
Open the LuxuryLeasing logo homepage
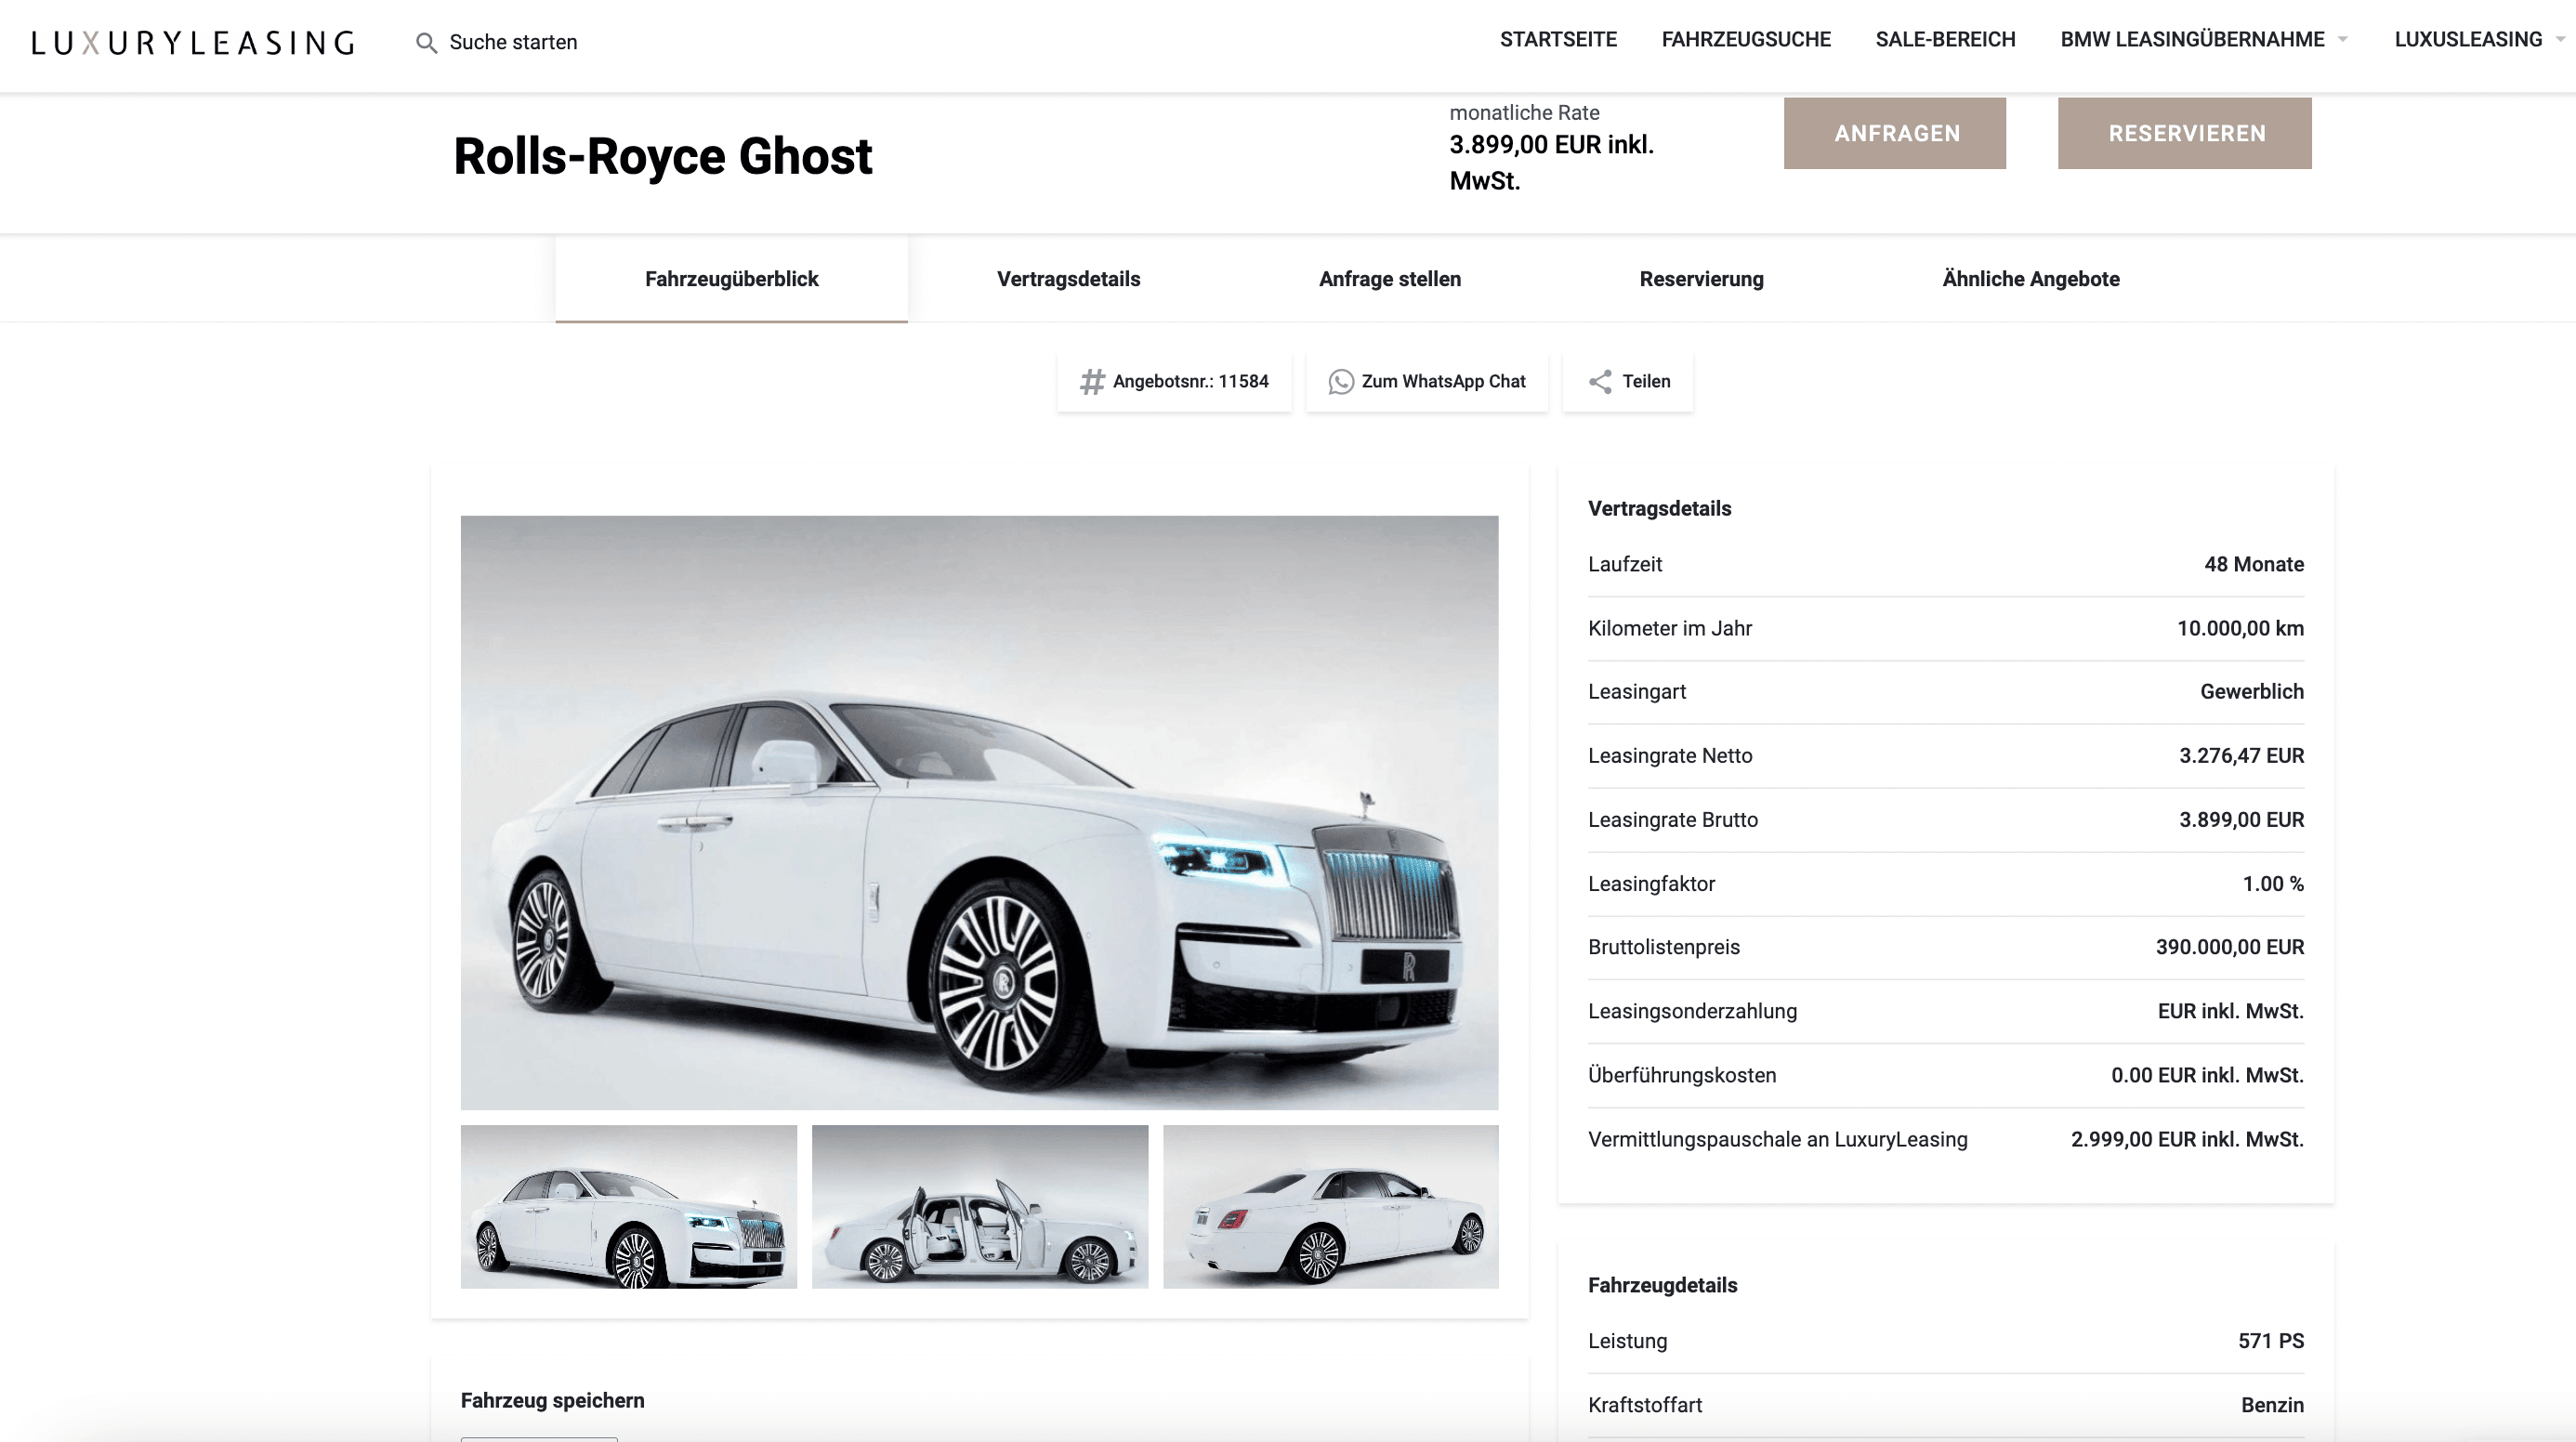[193, 42]
